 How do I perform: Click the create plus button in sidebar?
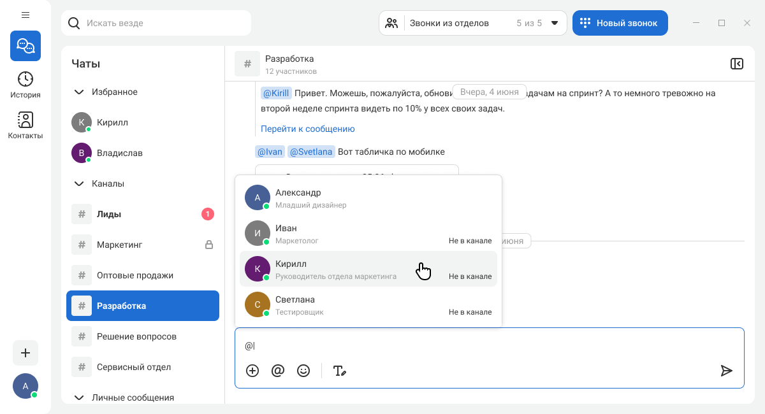click(x=25, y=353)
